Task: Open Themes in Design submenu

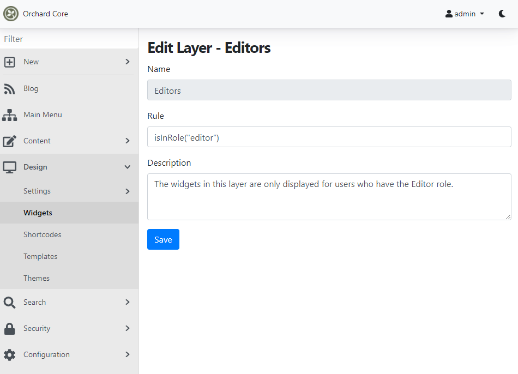Action: [x=69, y=278]
